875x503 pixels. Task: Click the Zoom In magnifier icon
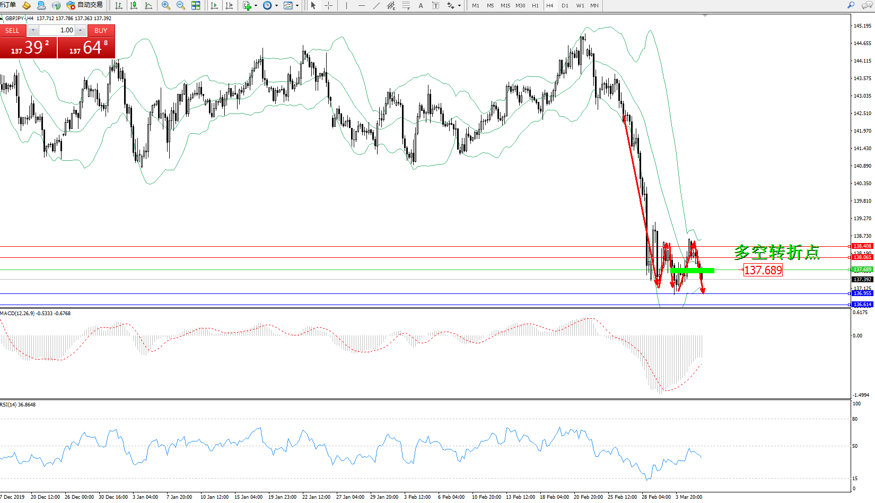pyautogui.click(x=166, y=5)
